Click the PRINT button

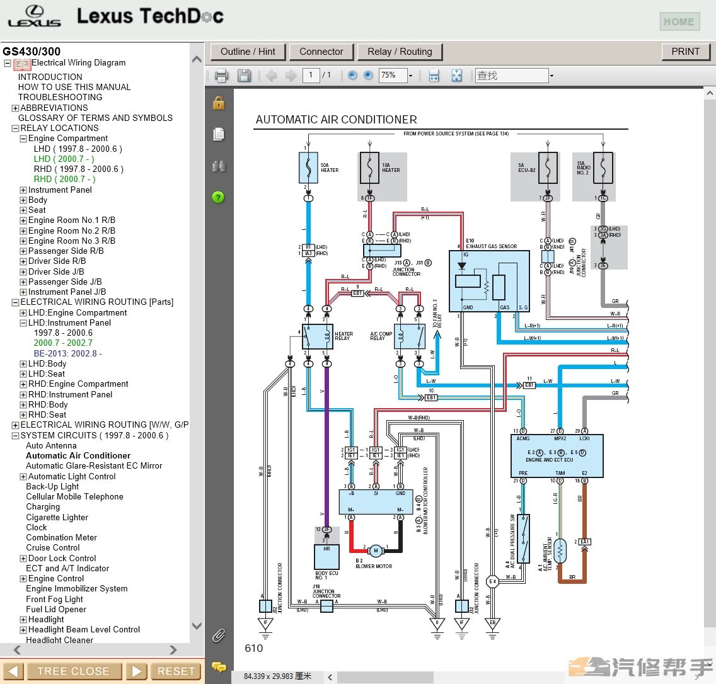(685, 52)
